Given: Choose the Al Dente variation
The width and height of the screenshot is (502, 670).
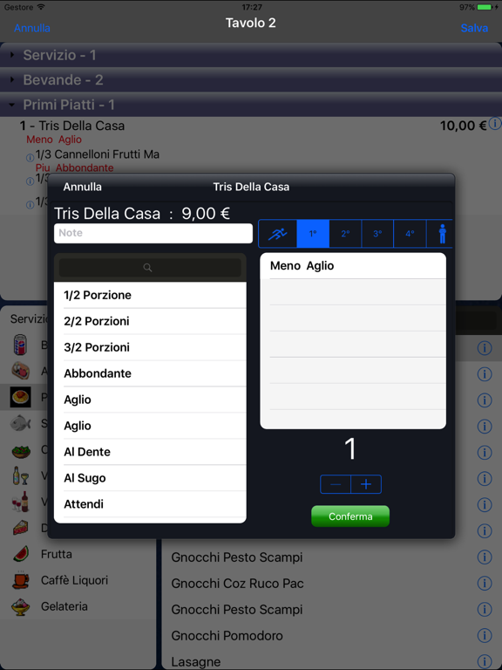Looking at the screenshot, I should click(x=150, y=452).
